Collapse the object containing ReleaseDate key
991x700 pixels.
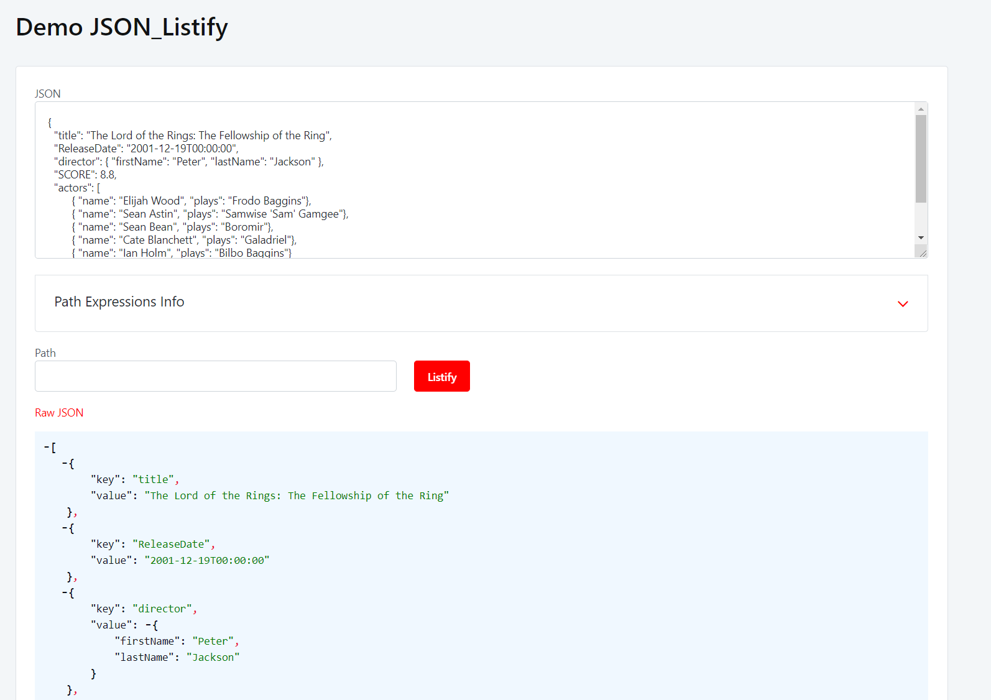click(x=65, y=528)
